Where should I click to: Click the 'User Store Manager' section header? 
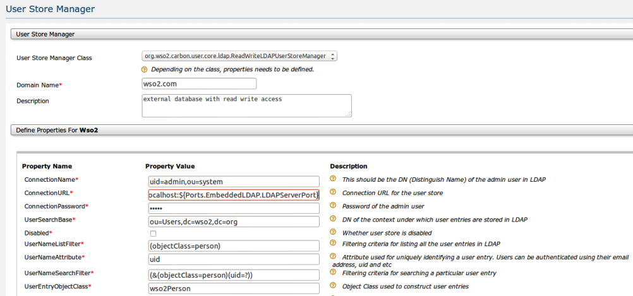[x=322, y=34]
